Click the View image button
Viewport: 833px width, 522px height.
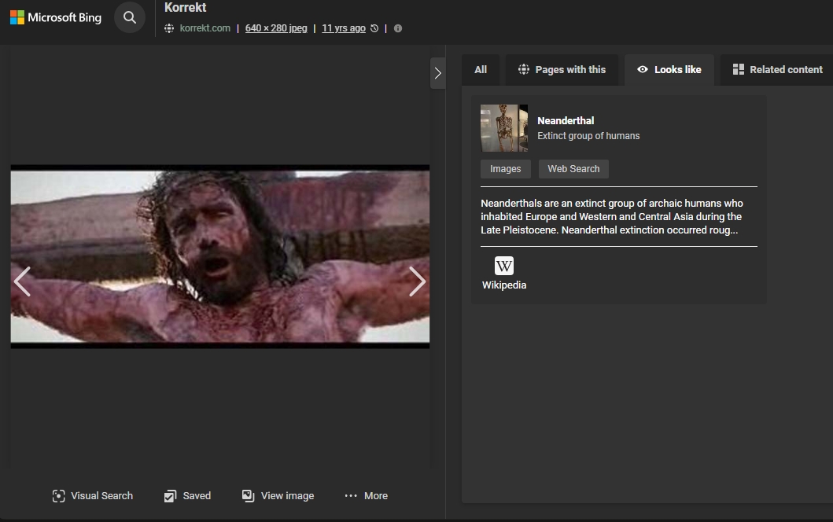tap(278, 496)
